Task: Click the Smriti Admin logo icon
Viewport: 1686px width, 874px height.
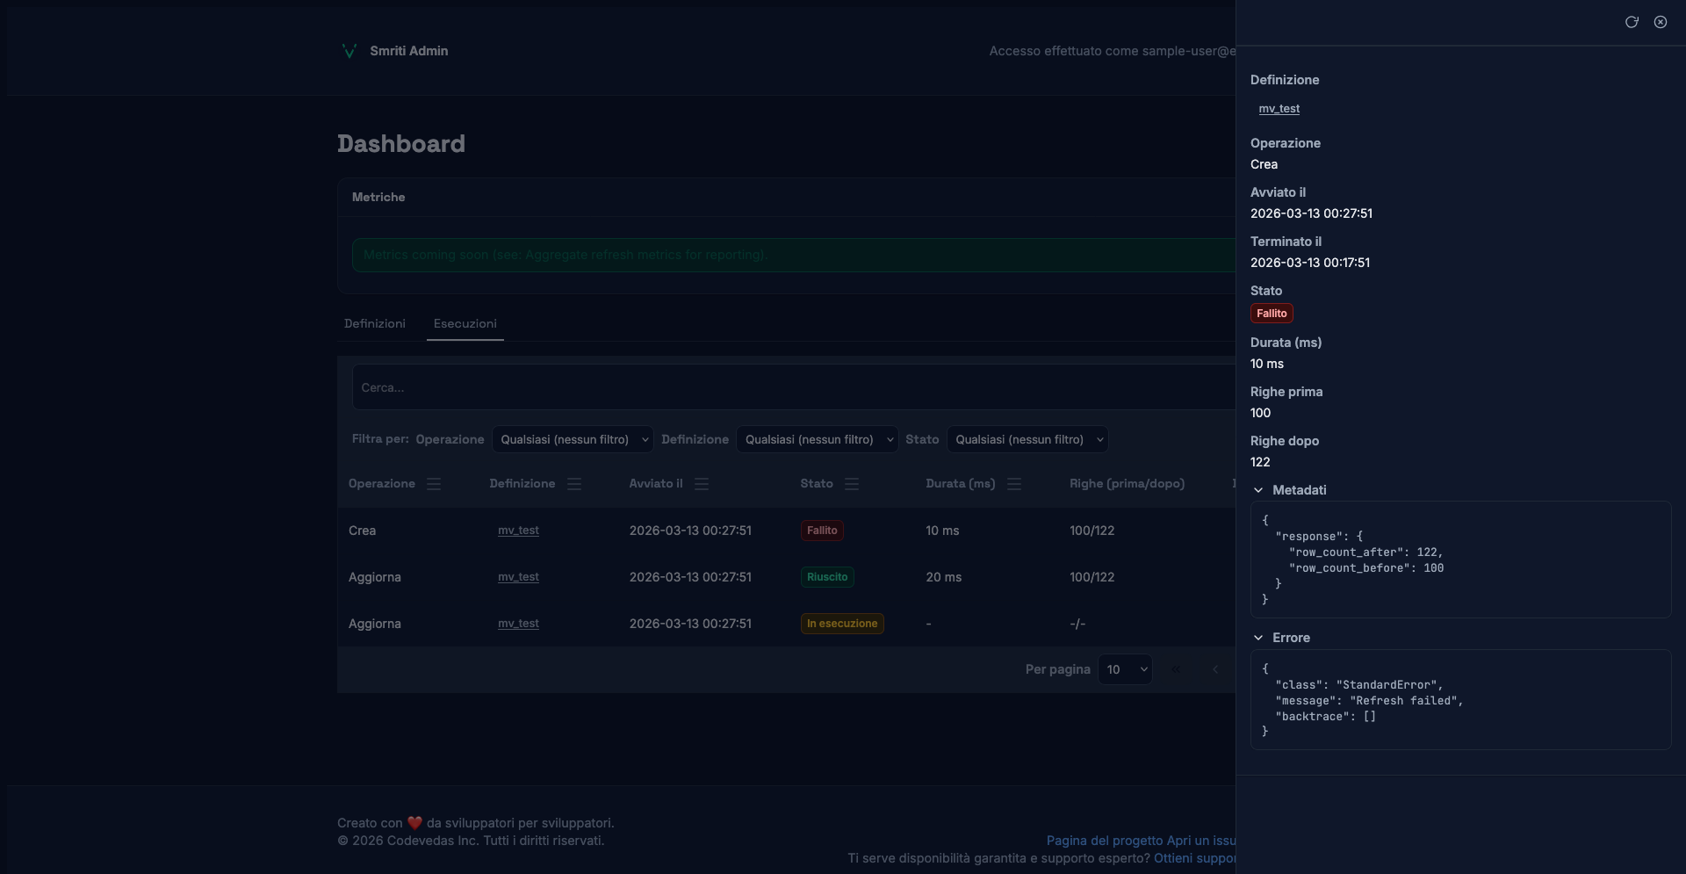Action: 349,51
